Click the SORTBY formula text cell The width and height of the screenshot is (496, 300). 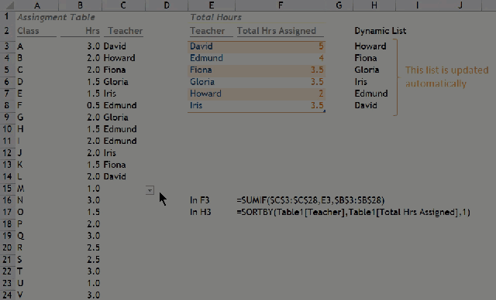[353, 212]
